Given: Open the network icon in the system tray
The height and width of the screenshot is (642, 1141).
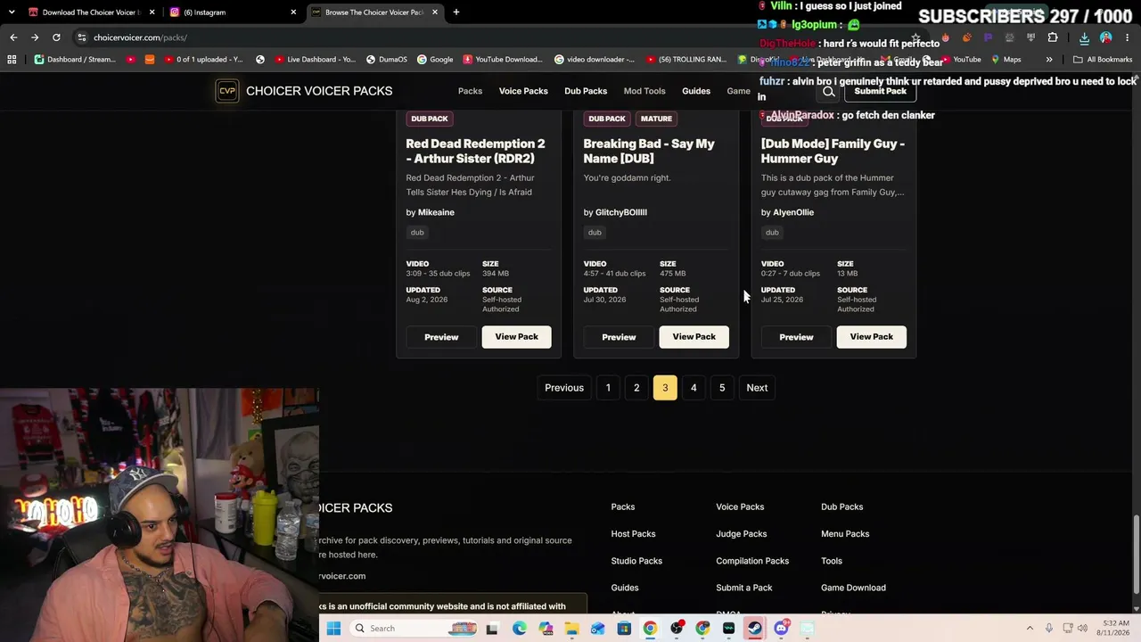Looking at the screenshot, I should (x=1067, y=629).
